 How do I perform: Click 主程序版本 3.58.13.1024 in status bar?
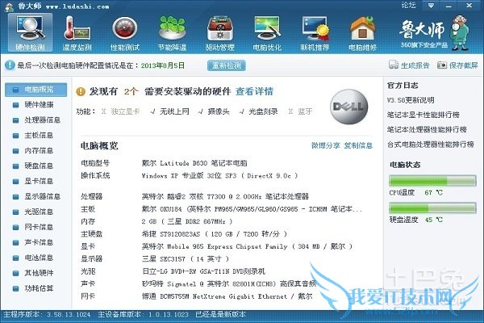(47, 314)
